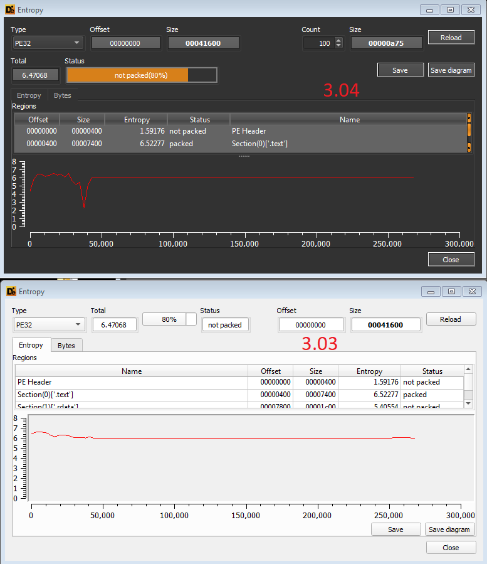Close the dark Entropy dialog with Close button
Viewport: 487px width, 564px height.
click(x=451, y=260)
